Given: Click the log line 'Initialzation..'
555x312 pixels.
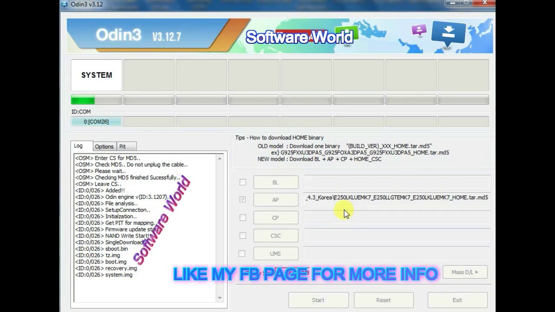Looking at the screenshot, I should [x=106, y=216].
